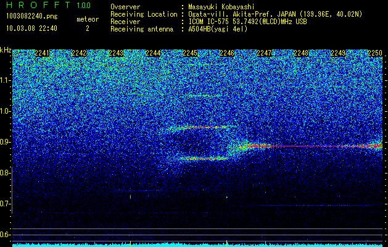This screenshot has width=388, height=247.
Task: Click observer name Masayuki Kobayashi
Action: (x=221, y=7)
